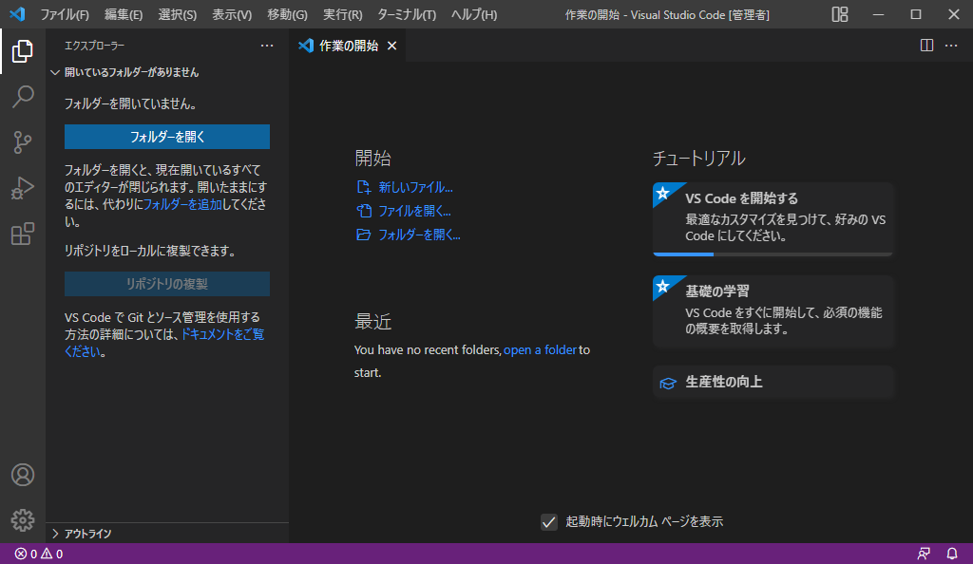Open the notifications bell icon
973x564 pixels.
[952, 555]
